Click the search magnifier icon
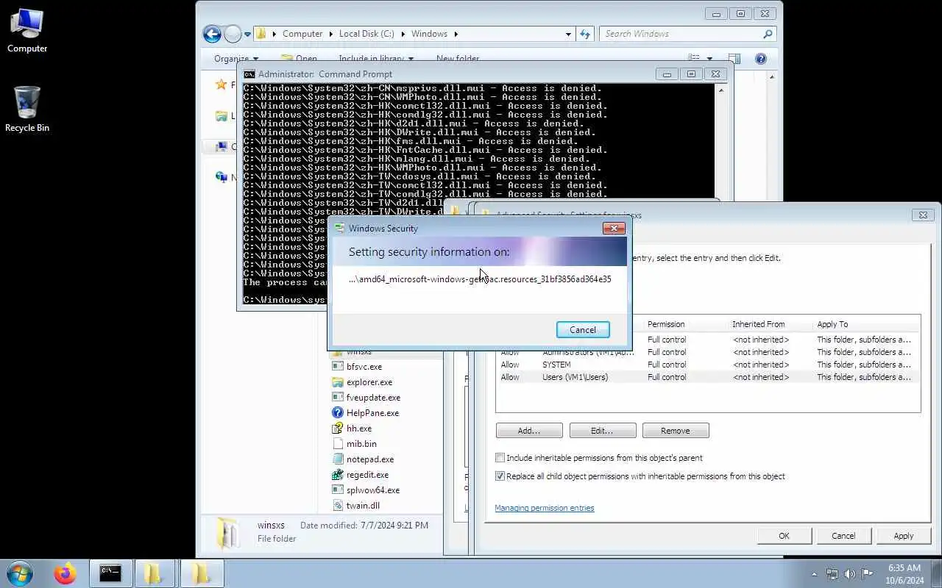This screenshot has width=942, height=588. tap(768, 34)
